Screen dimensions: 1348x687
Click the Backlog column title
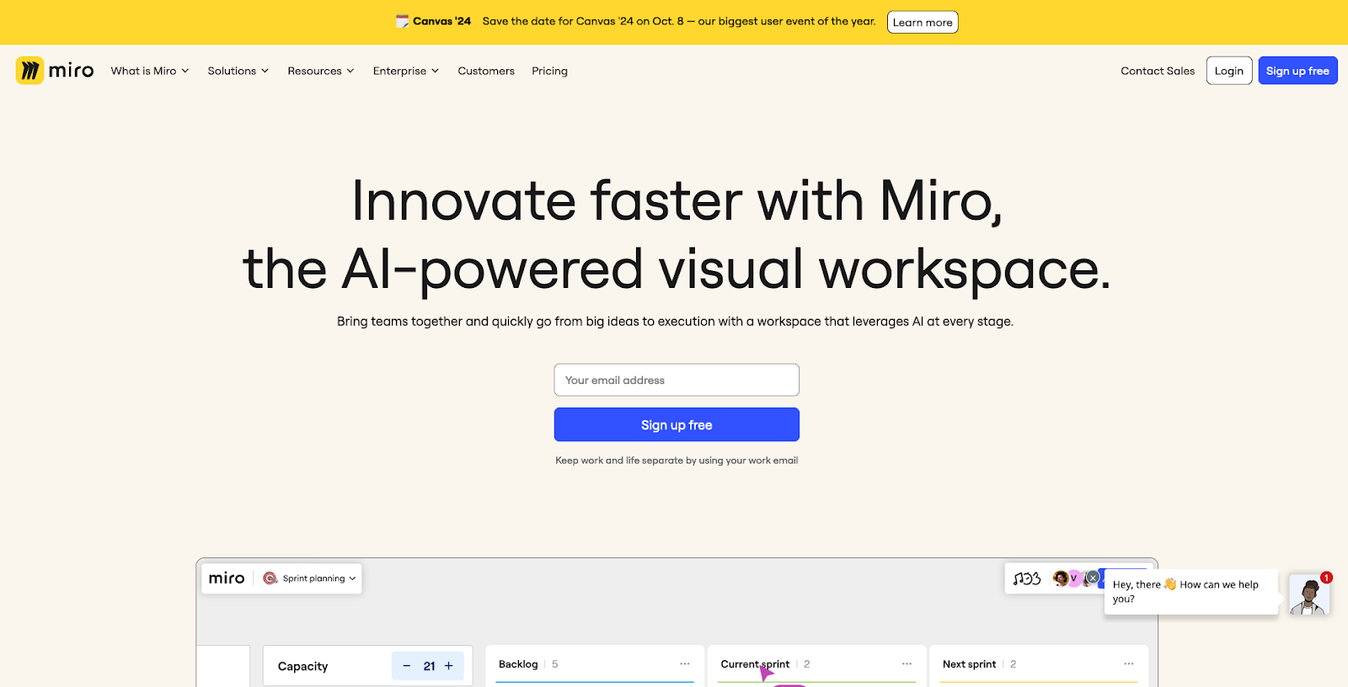518,664
